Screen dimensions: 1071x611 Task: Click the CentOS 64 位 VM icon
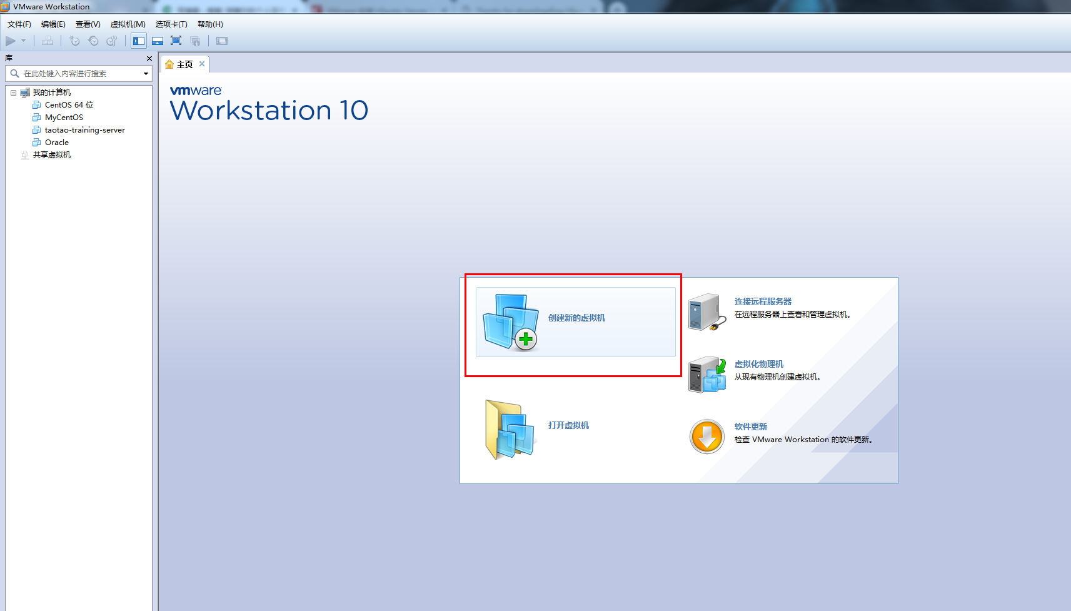[x=37, y=105]
